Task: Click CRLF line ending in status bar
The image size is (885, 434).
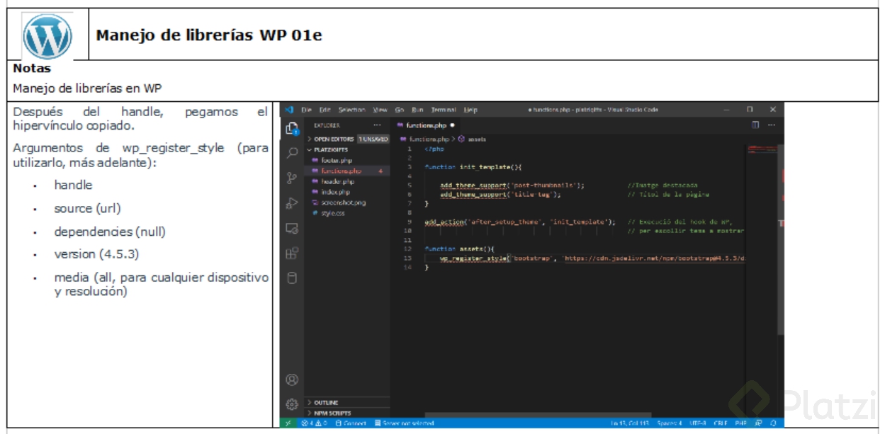Action: tap(721, 423)
